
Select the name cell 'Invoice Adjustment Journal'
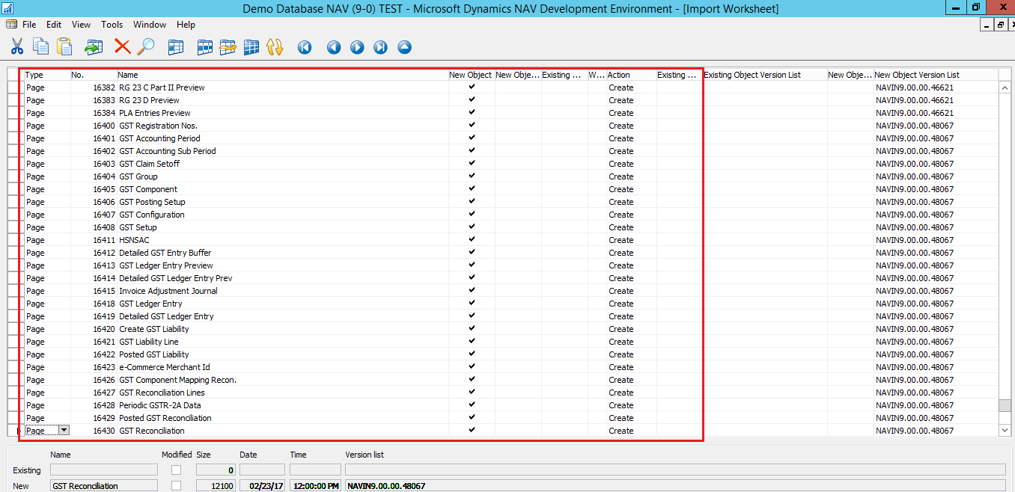[x=282, y=291]
